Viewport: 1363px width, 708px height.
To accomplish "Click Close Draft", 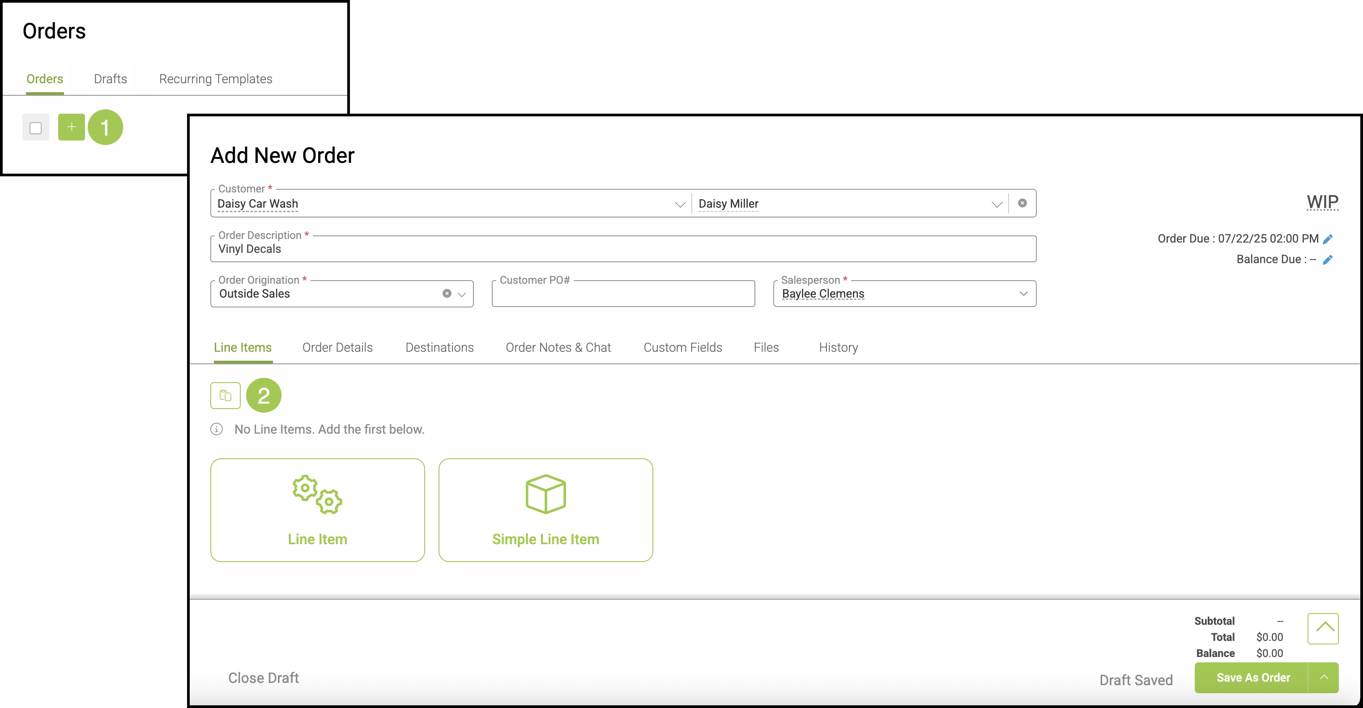I will coord(263,678).
